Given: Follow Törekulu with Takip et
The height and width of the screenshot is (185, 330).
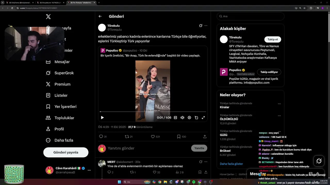Looking at the screenshot, I should click(273, 39).
